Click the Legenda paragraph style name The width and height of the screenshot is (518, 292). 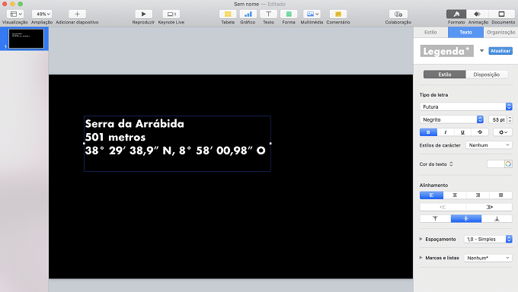click(x=447, y=51)
